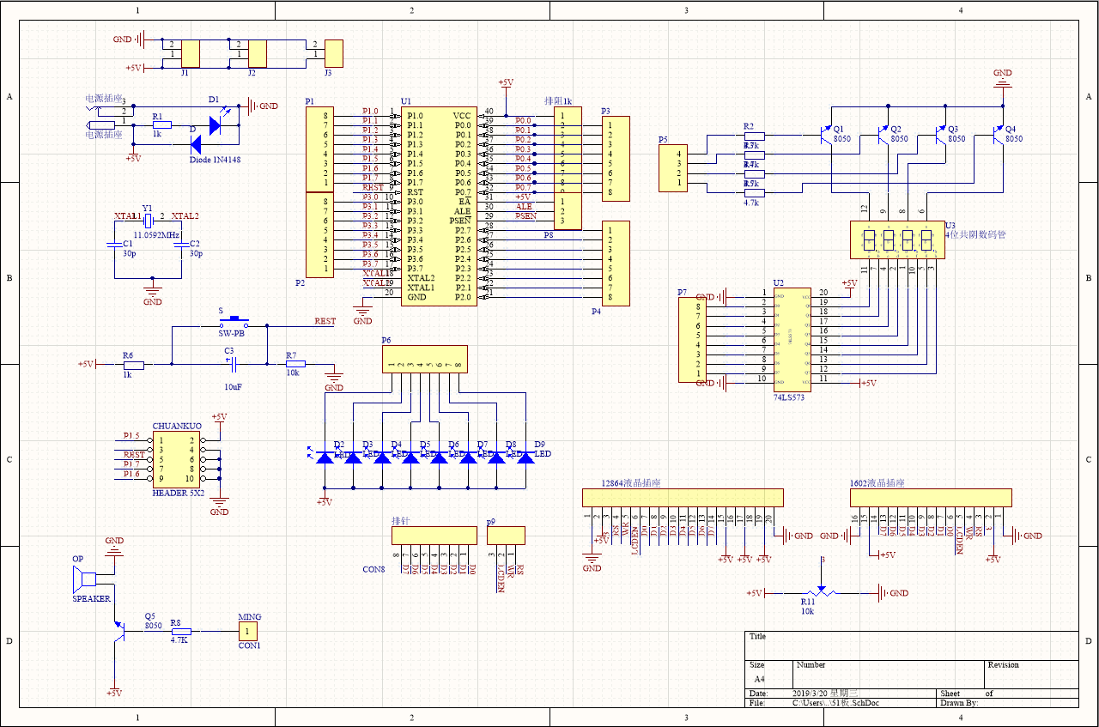Select the J3 two-pin connector
The height and width of the screenshot is (727, 1099).
[333, 53]
